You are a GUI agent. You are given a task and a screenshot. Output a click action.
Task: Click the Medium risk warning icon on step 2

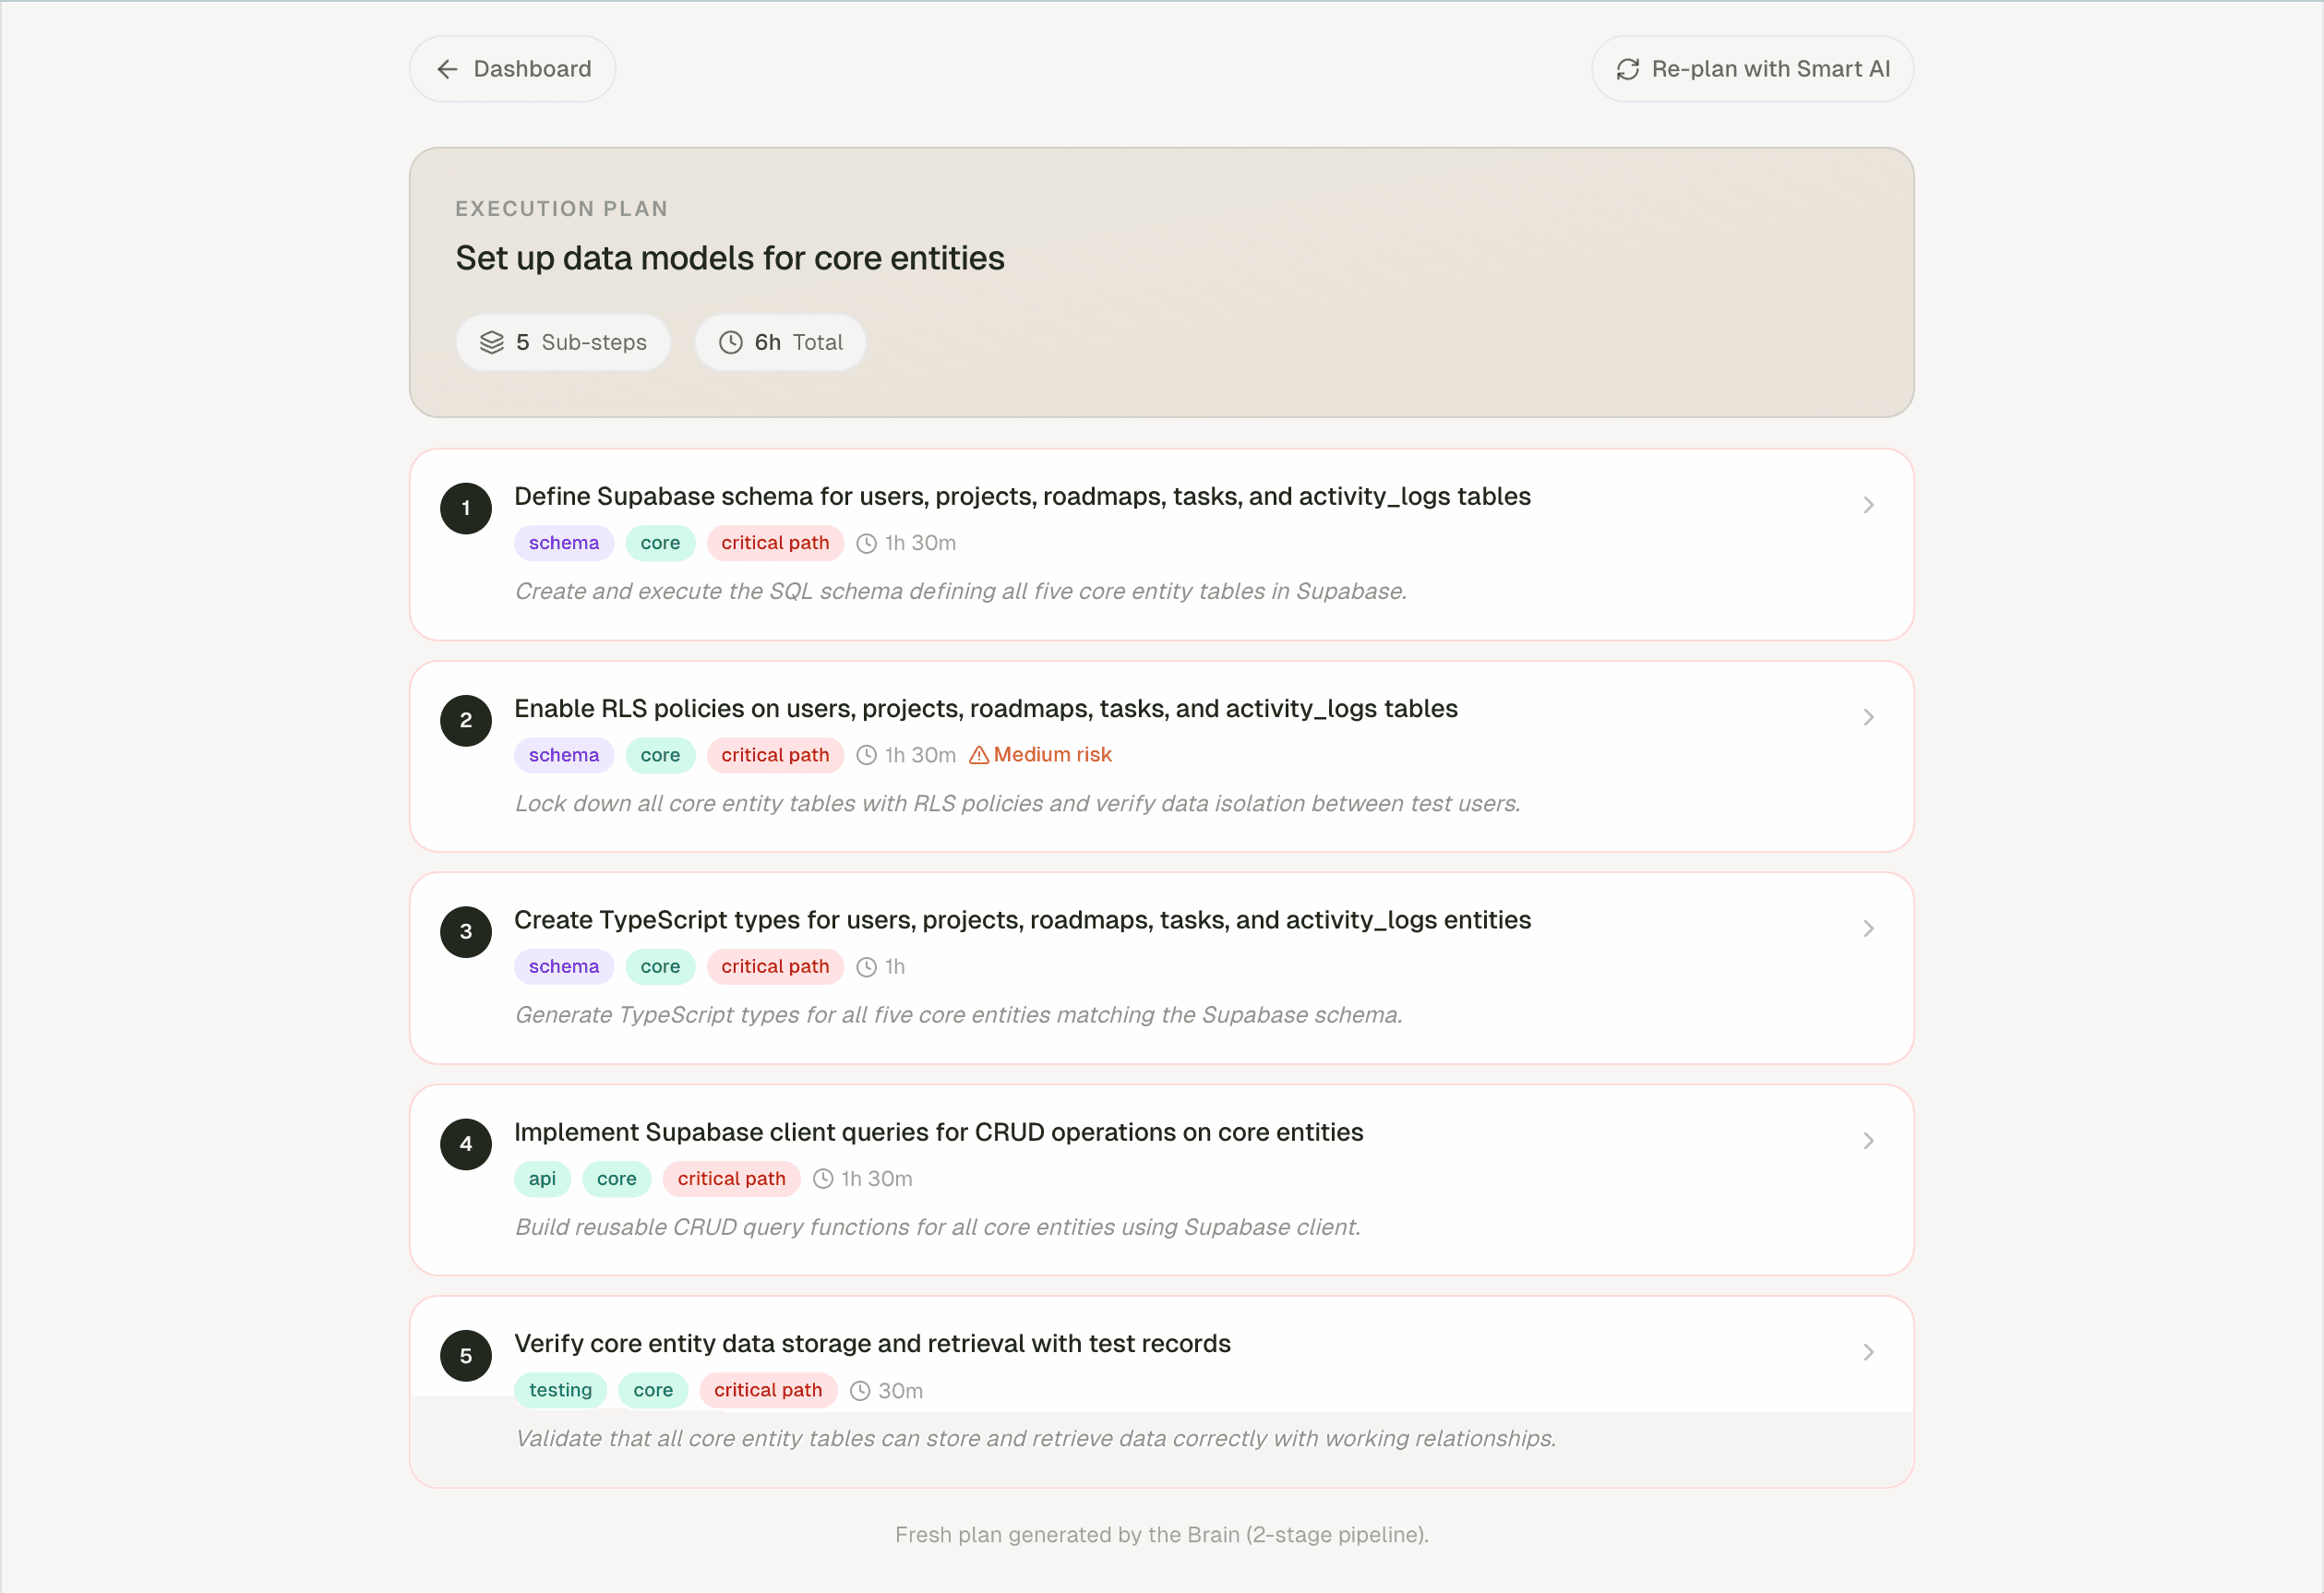pyautogui.click(x=978, y=755)
